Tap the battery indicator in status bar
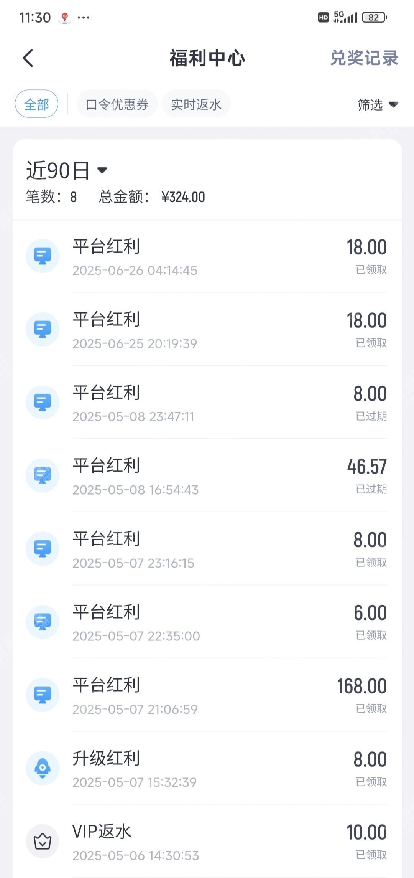 (x=375, y=17)
